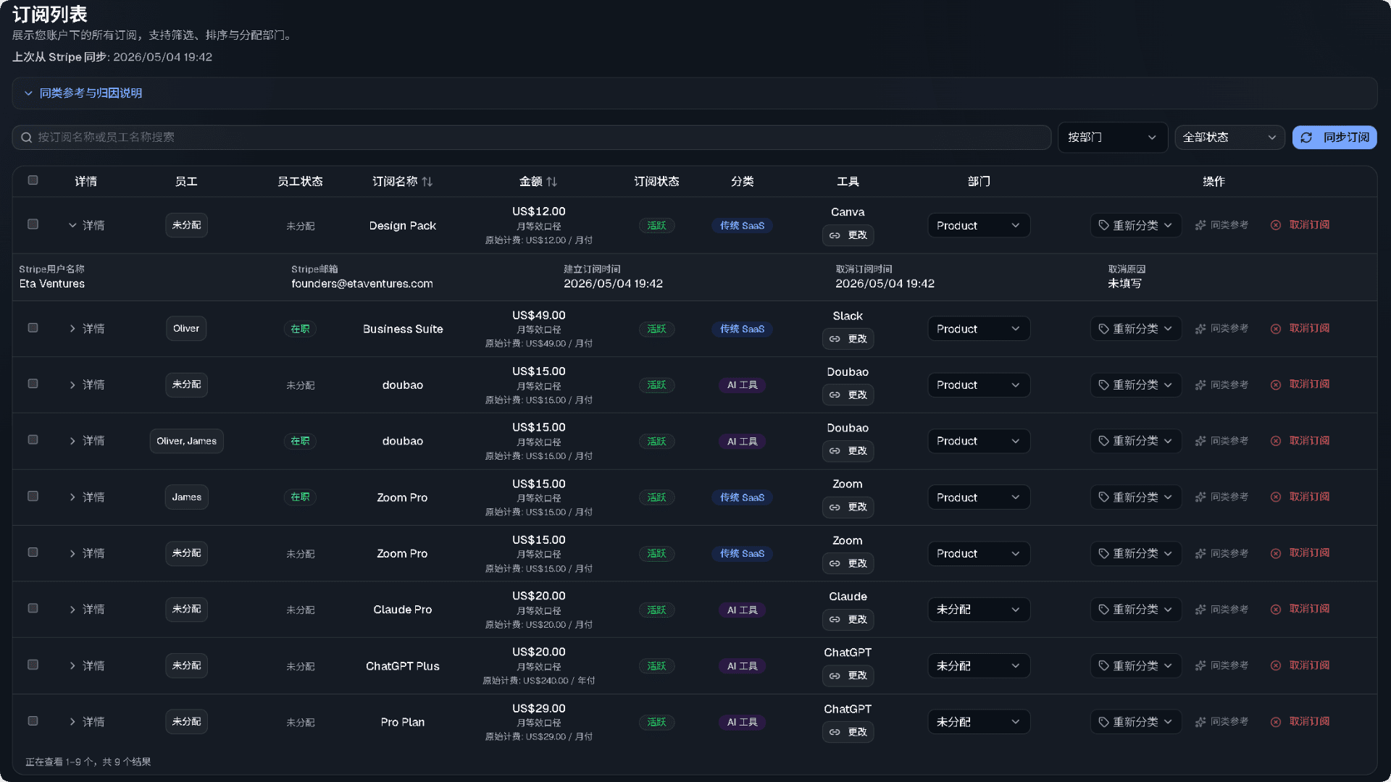Open 重新分类 dropdown for unassigned Zoom Pro
The width and height of the screenshot is (1391, 782).
tap(1136, 554)
